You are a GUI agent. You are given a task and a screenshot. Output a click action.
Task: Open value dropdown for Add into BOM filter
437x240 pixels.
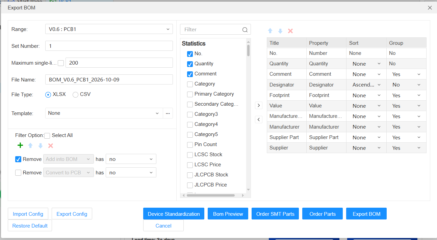[131, 159]
